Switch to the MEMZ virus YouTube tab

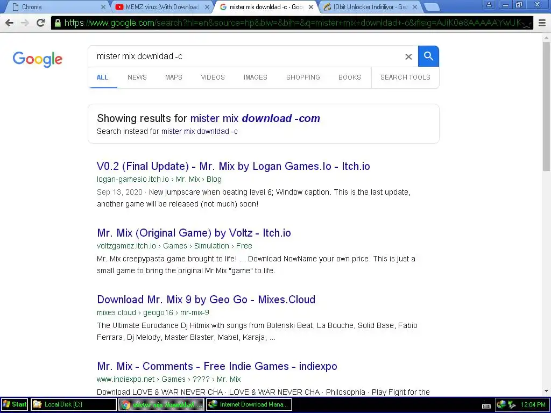click(x=162, y=7)
